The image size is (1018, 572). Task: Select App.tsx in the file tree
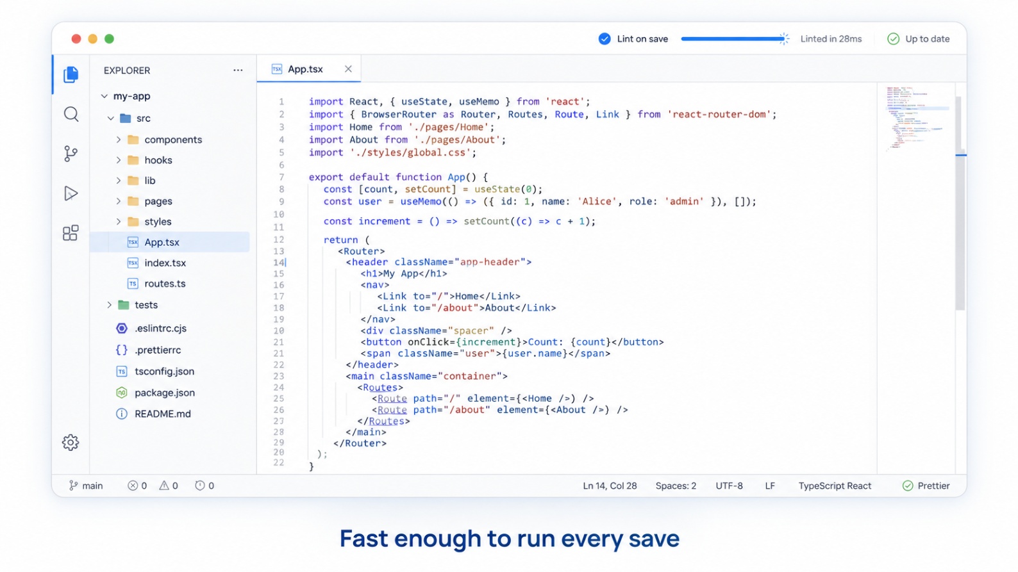coord(169,242)
